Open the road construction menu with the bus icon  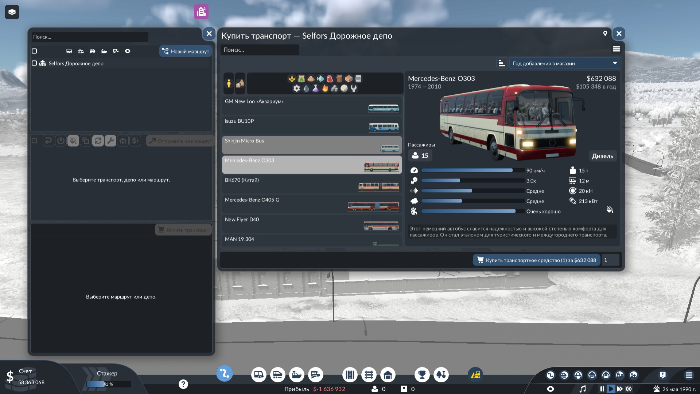(x=259, y=374)
